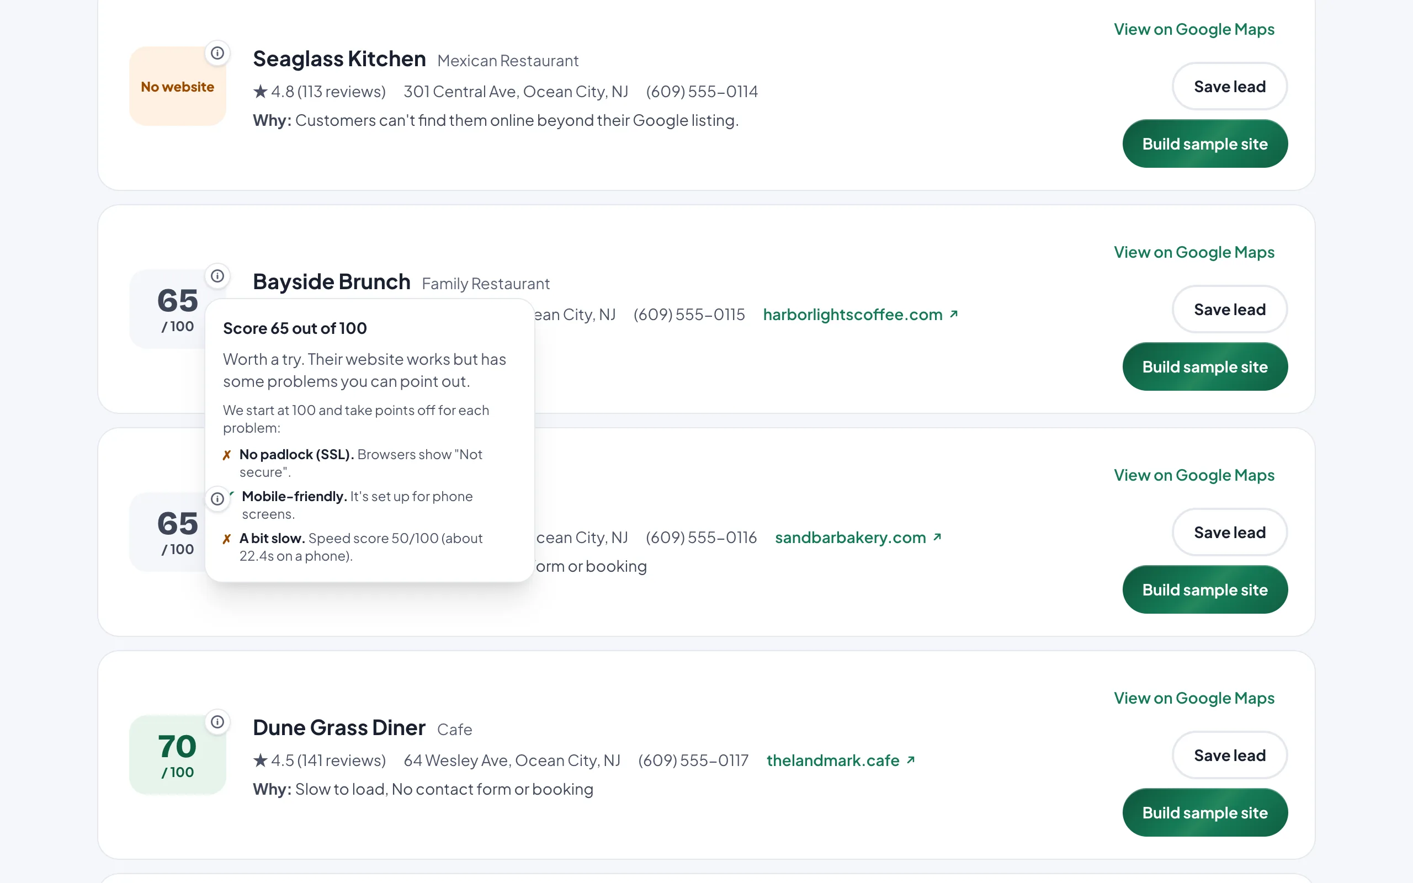Click the 'No website' badge
1413x883 pixels.
click(x=178, y=87)
